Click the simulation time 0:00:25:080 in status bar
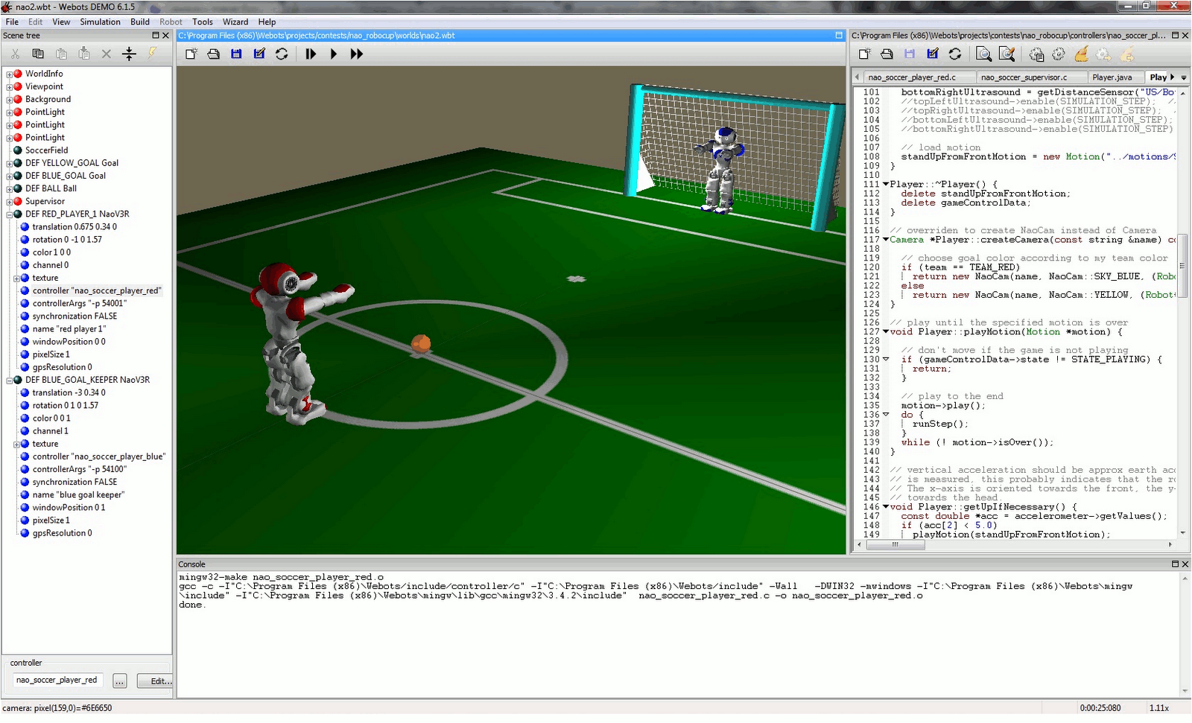This screenshot has height=723, width=1192. [1100, 708]
